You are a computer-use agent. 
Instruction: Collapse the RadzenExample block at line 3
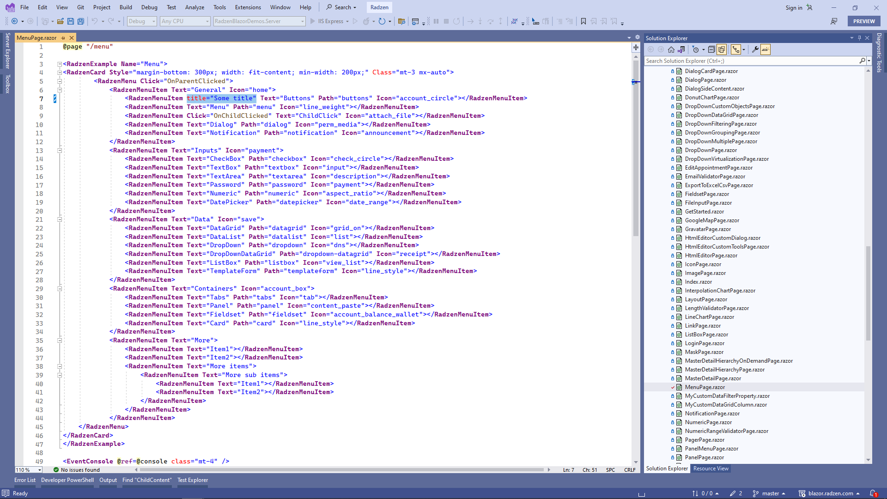click(60, 64)
